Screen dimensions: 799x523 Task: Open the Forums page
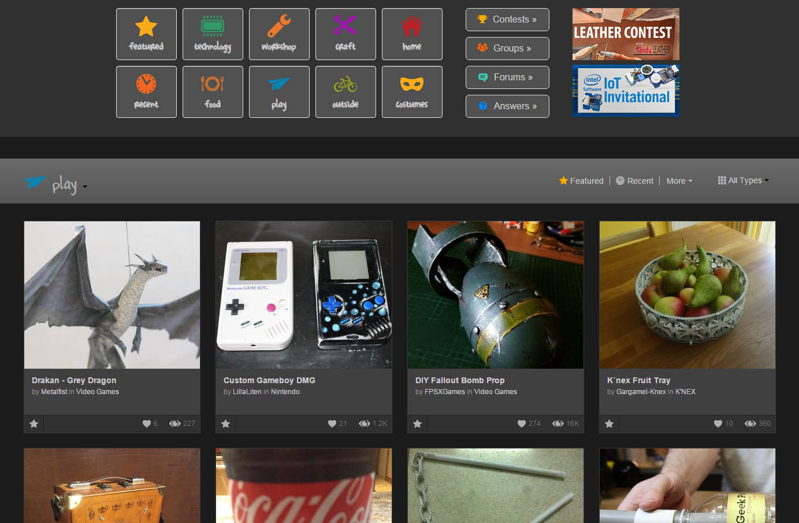[507, 77]
